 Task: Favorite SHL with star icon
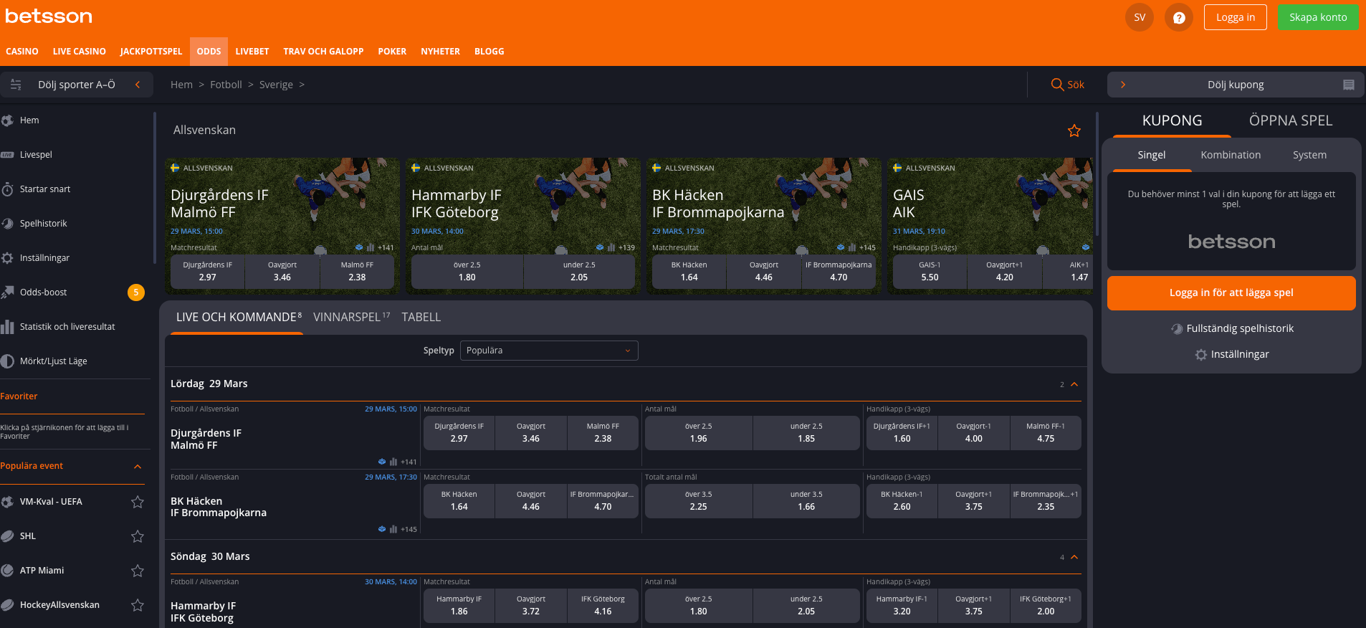pos(138,536)
